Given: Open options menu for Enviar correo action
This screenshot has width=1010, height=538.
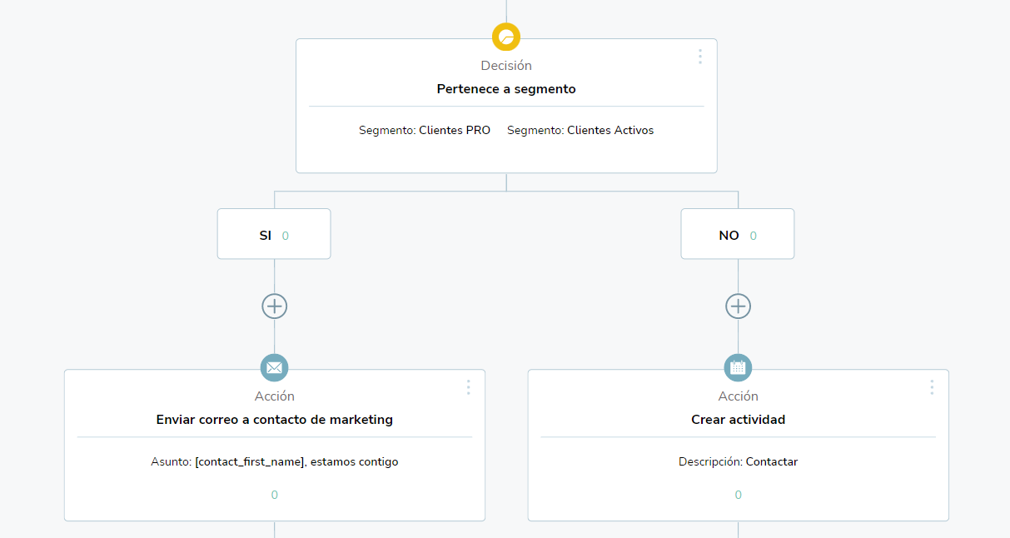Looking at the screenshot, I should 468,387.
